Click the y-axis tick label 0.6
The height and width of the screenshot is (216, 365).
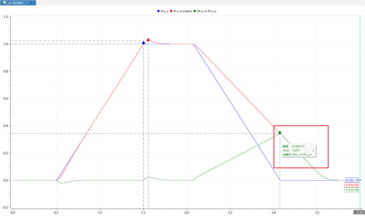[x=6, y=99]
